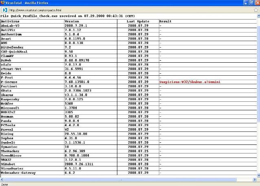
Task: Click the 'eTrust-Vet' row name
Action: pos(11,69)
